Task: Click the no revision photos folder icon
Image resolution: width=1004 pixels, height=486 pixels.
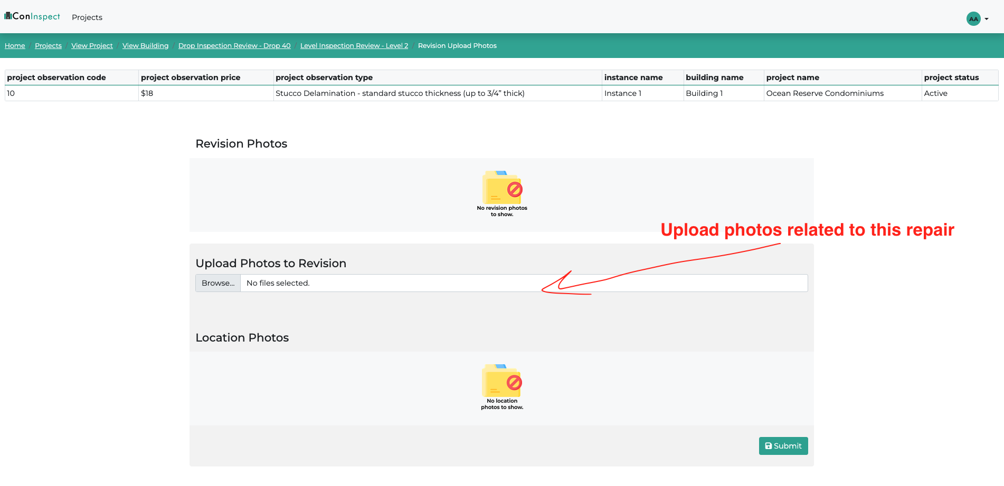Action: click(x=502, y=188)
